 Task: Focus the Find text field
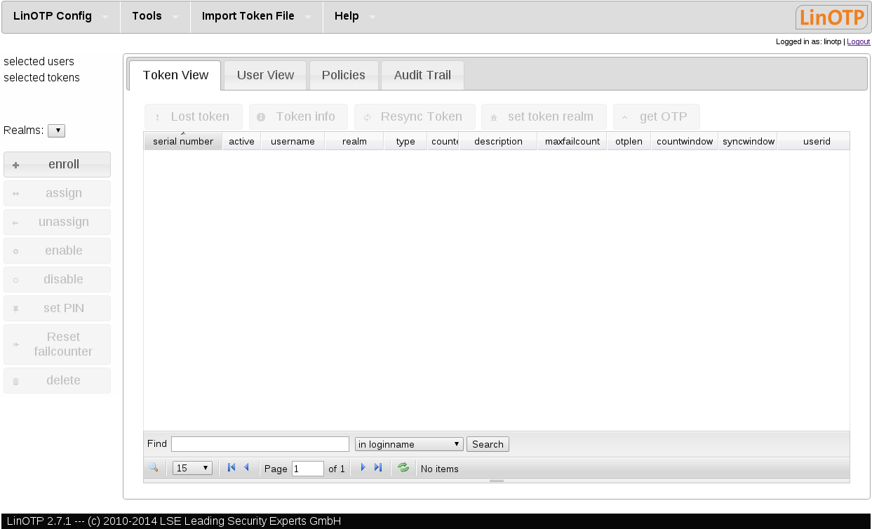point(260,444)
